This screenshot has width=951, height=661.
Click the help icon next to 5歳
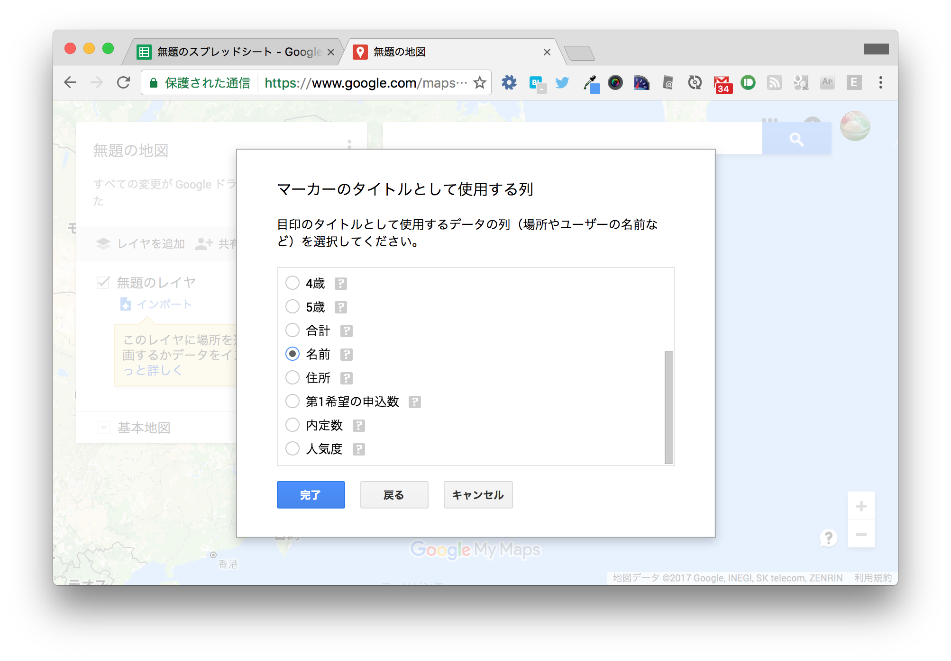(x=341, y=307)
